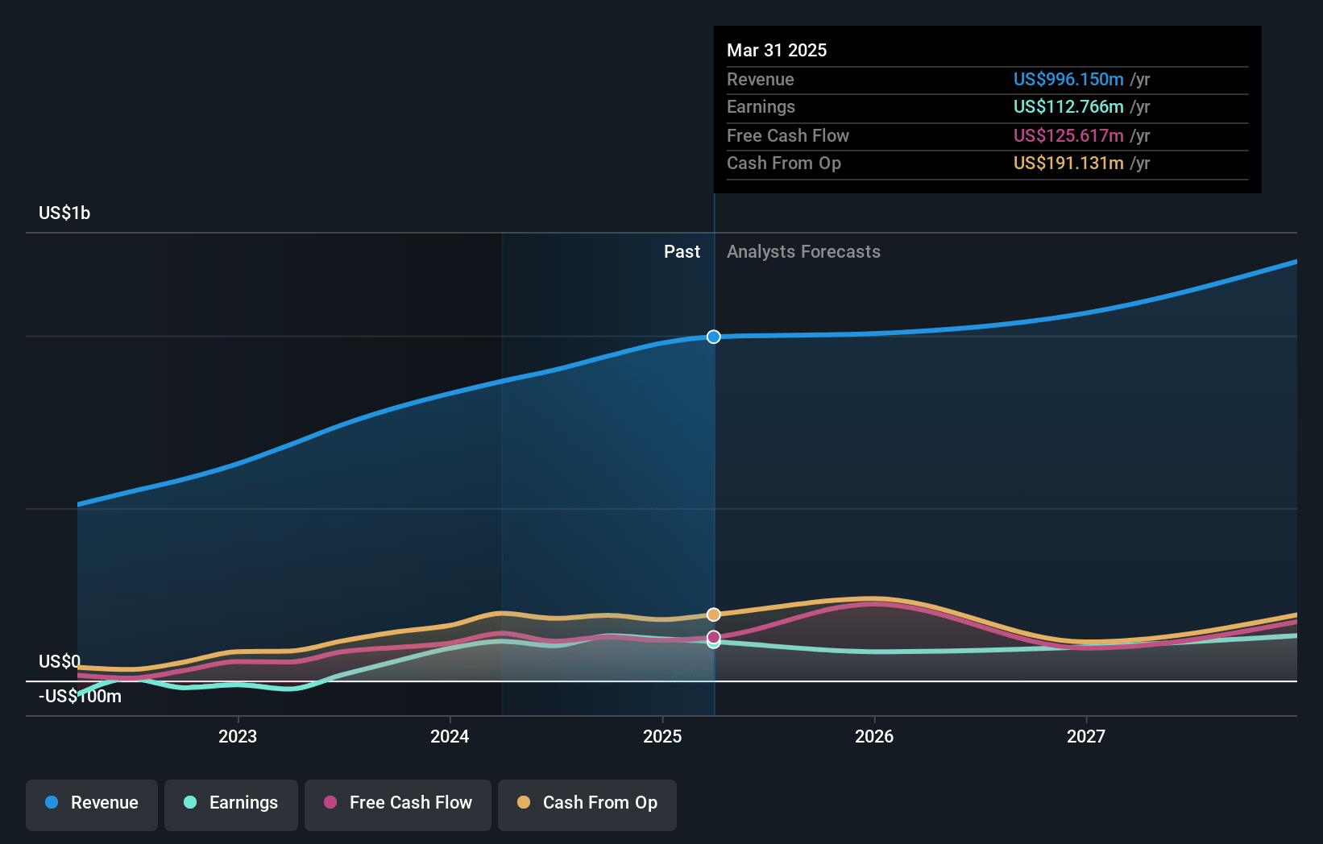Toggle the Cash From Op legend button
Viewport: 1323px width, 844px height.
click(587, 805)
